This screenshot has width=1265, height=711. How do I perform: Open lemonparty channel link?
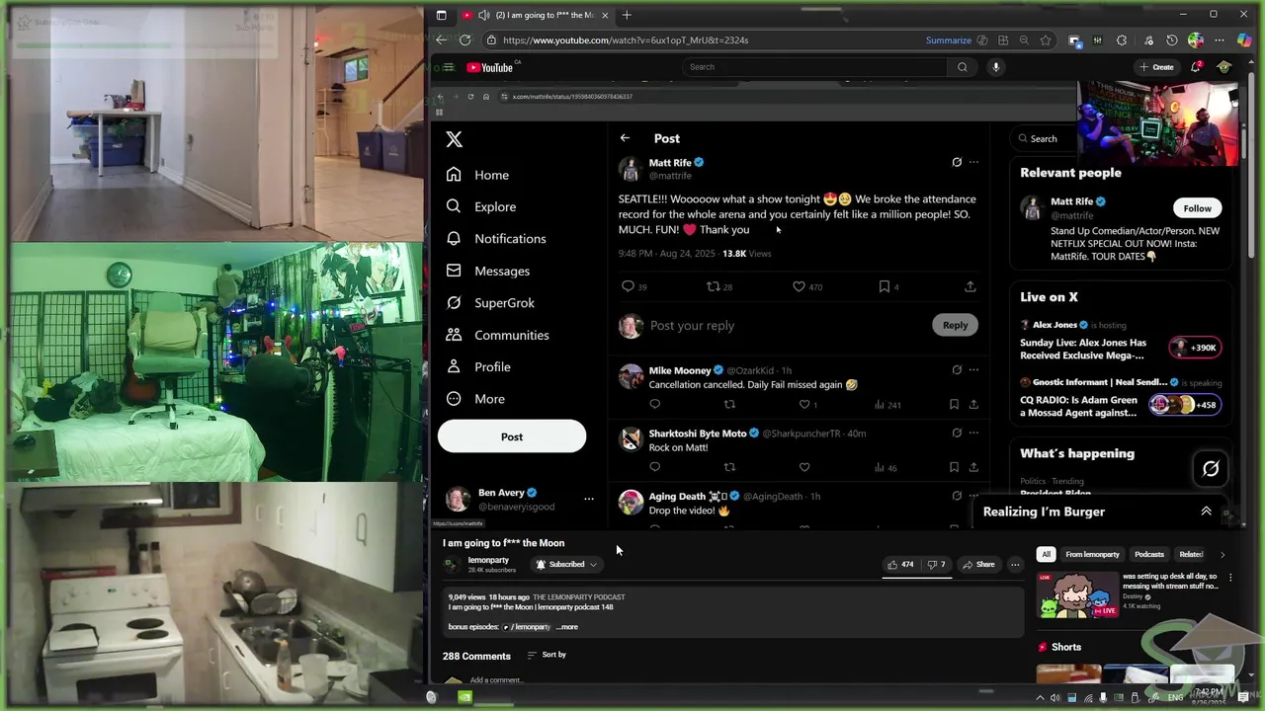488,560
